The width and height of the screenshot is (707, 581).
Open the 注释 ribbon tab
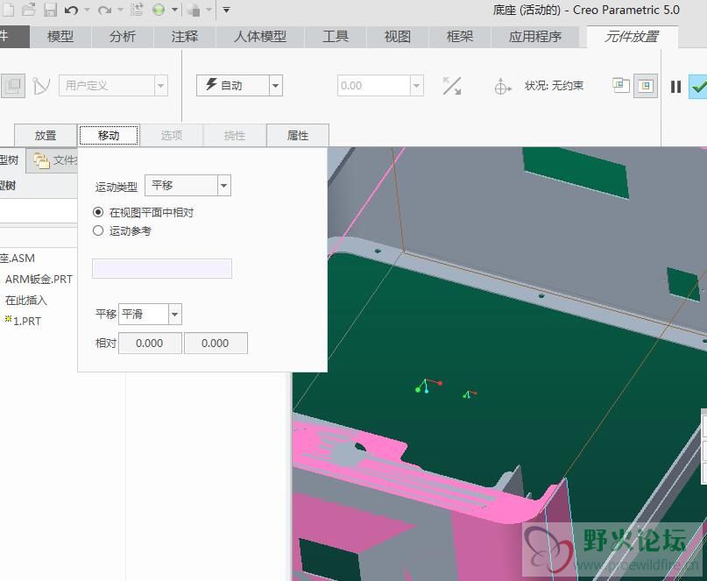184,37
